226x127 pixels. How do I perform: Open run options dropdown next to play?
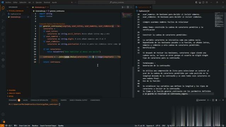click(x=125, y=7)
